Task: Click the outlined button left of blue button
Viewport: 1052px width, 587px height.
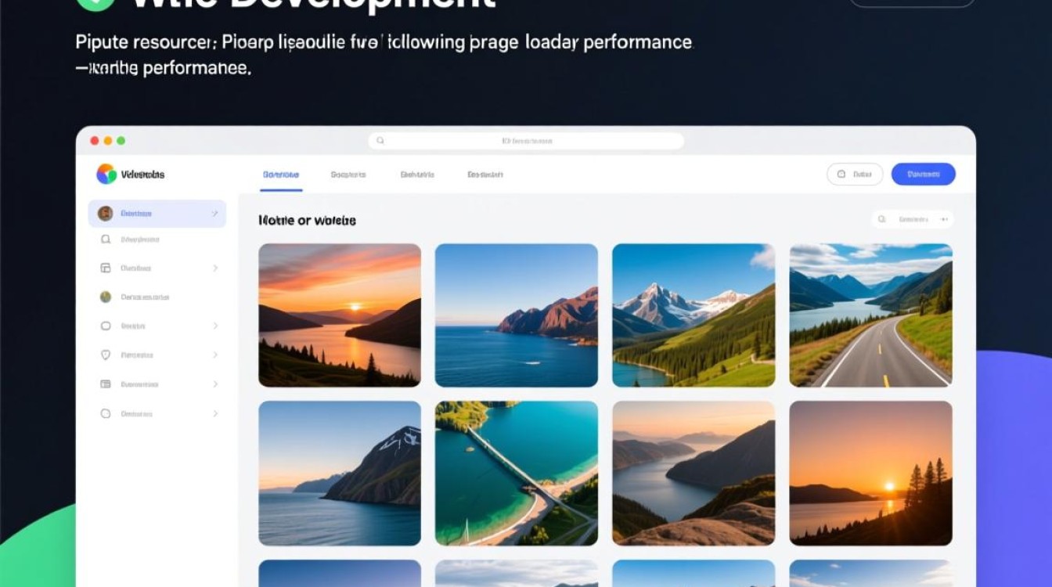Action: click(x=855, y=175)
